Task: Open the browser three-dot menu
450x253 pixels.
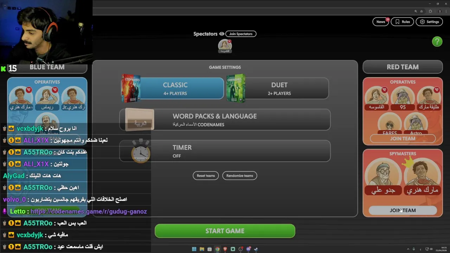Action: [446, 11]
